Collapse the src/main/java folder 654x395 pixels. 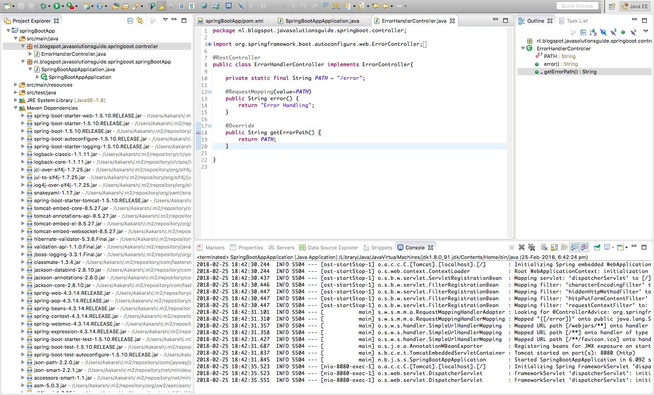tap(15, 39)
